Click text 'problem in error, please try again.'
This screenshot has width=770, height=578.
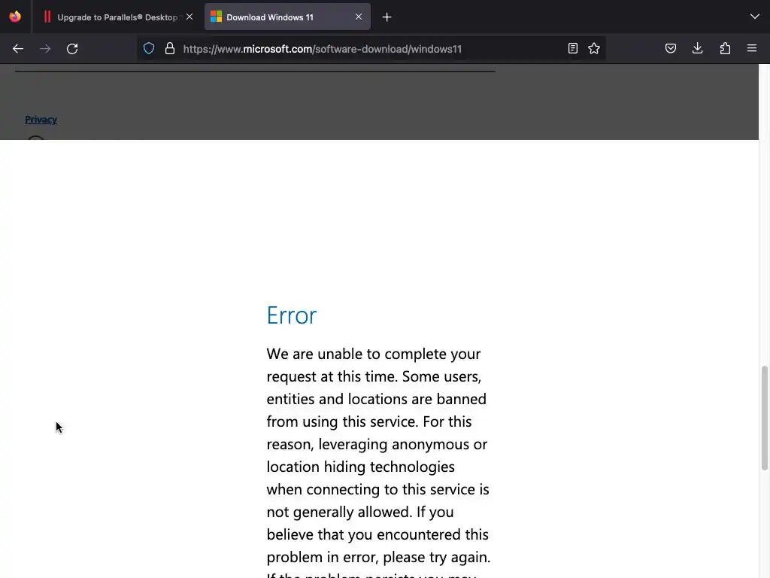click(379, 557)
